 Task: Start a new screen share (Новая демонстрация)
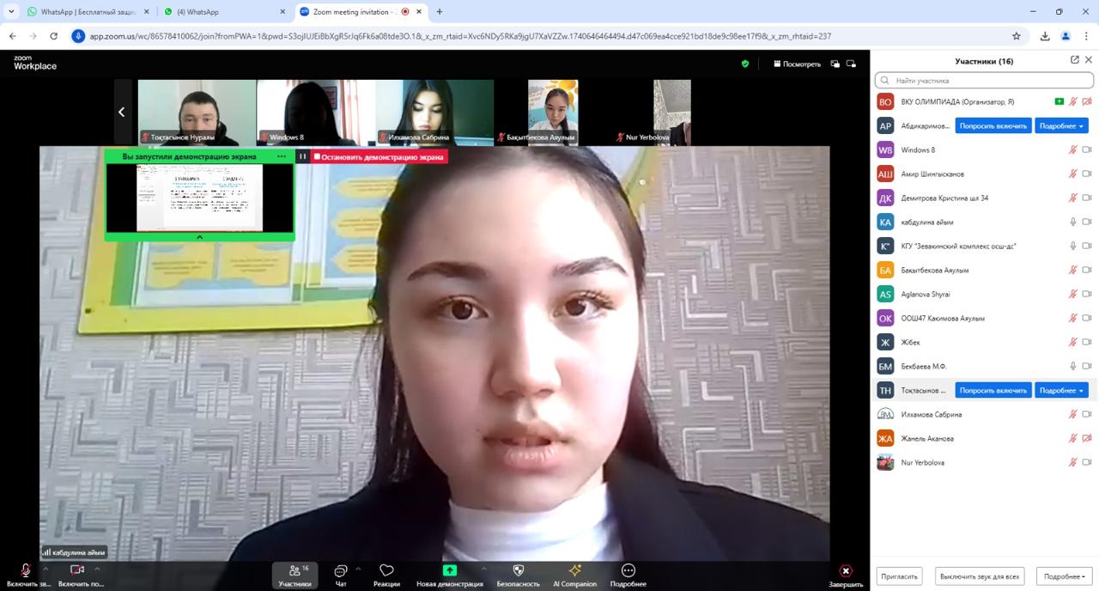[449, 571]
